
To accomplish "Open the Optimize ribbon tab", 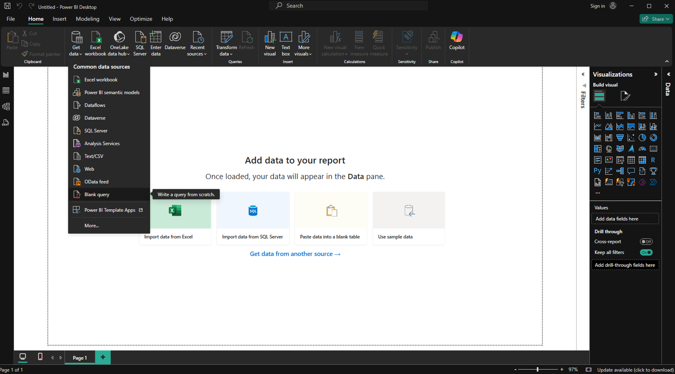I will 141,19.
